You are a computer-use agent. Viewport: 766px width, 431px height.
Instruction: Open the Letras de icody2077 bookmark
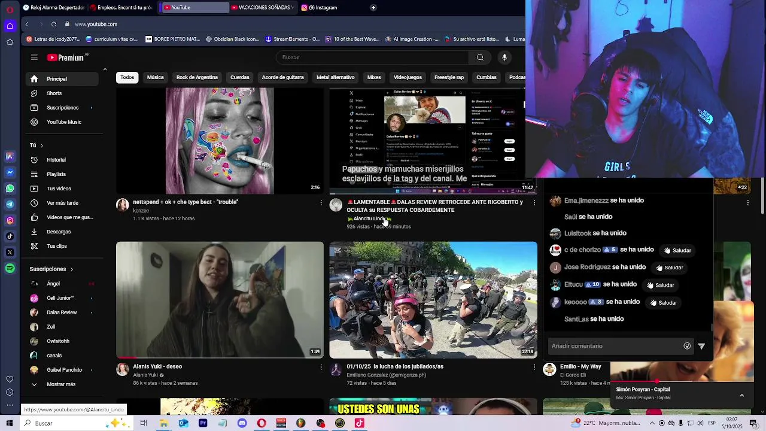tap(53, 39)
